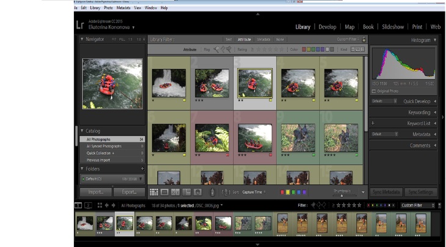
Task: Toggle rejected flag filter in filmstrip Filter row
Action: 324,205
